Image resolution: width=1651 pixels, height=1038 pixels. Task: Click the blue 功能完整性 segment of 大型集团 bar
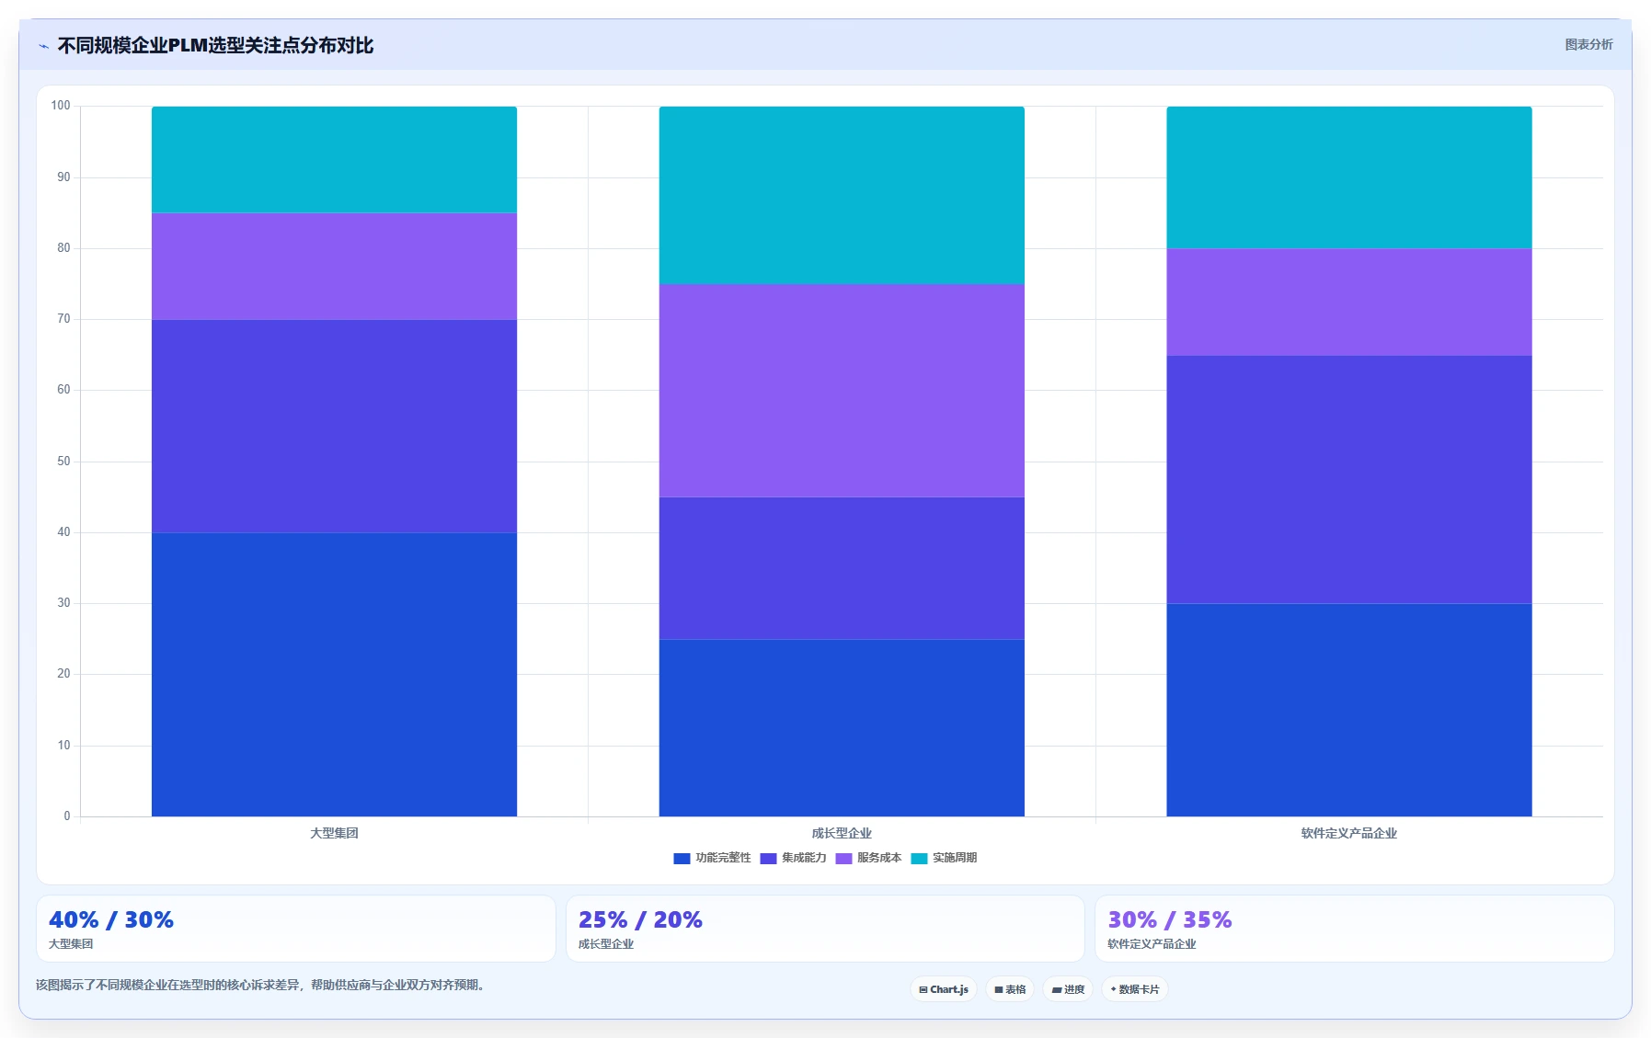(x=334, y=674)
